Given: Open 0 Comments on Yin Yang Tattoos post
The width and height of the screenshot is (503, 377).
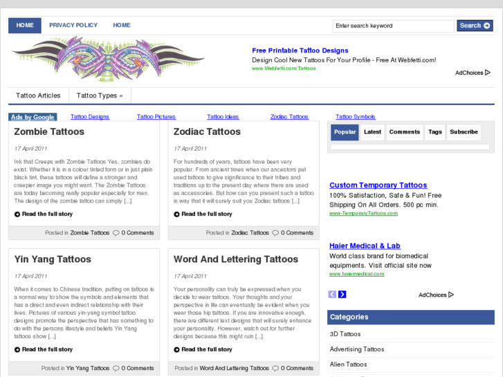Looking at the screenshot, I should (138, 368).
